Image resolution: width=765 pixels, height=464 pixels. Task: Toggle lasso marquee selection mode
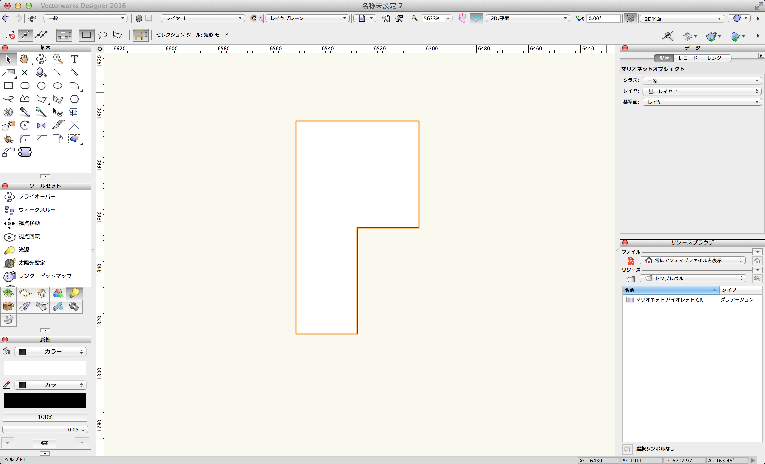[103, 35]
